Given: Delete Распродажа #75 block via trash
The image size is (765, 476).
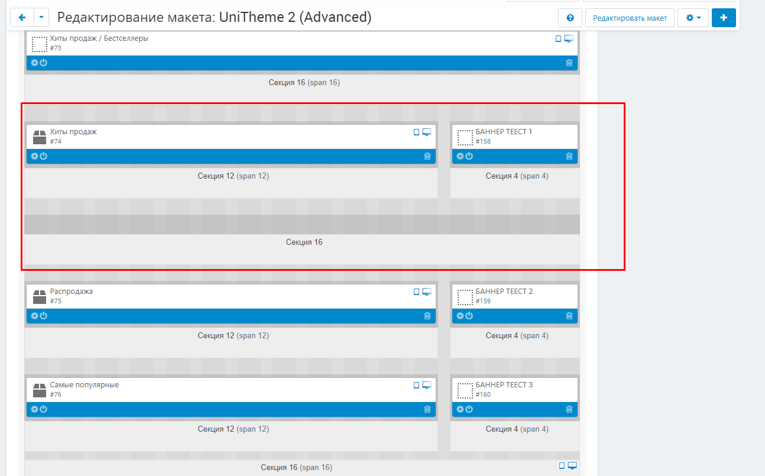Looking at the screenshot, I should [427, 316].
